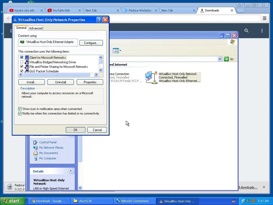
Task: Click the sidebar vertical scrollbar thumb
Action: point(80,148)
